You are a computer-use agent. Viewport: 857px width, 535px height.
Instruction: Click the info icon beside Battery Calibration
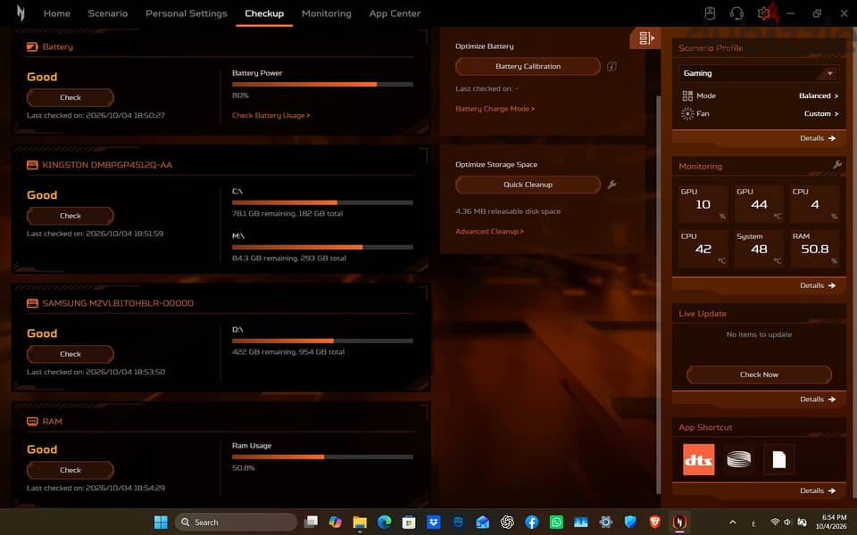point(612,66)
